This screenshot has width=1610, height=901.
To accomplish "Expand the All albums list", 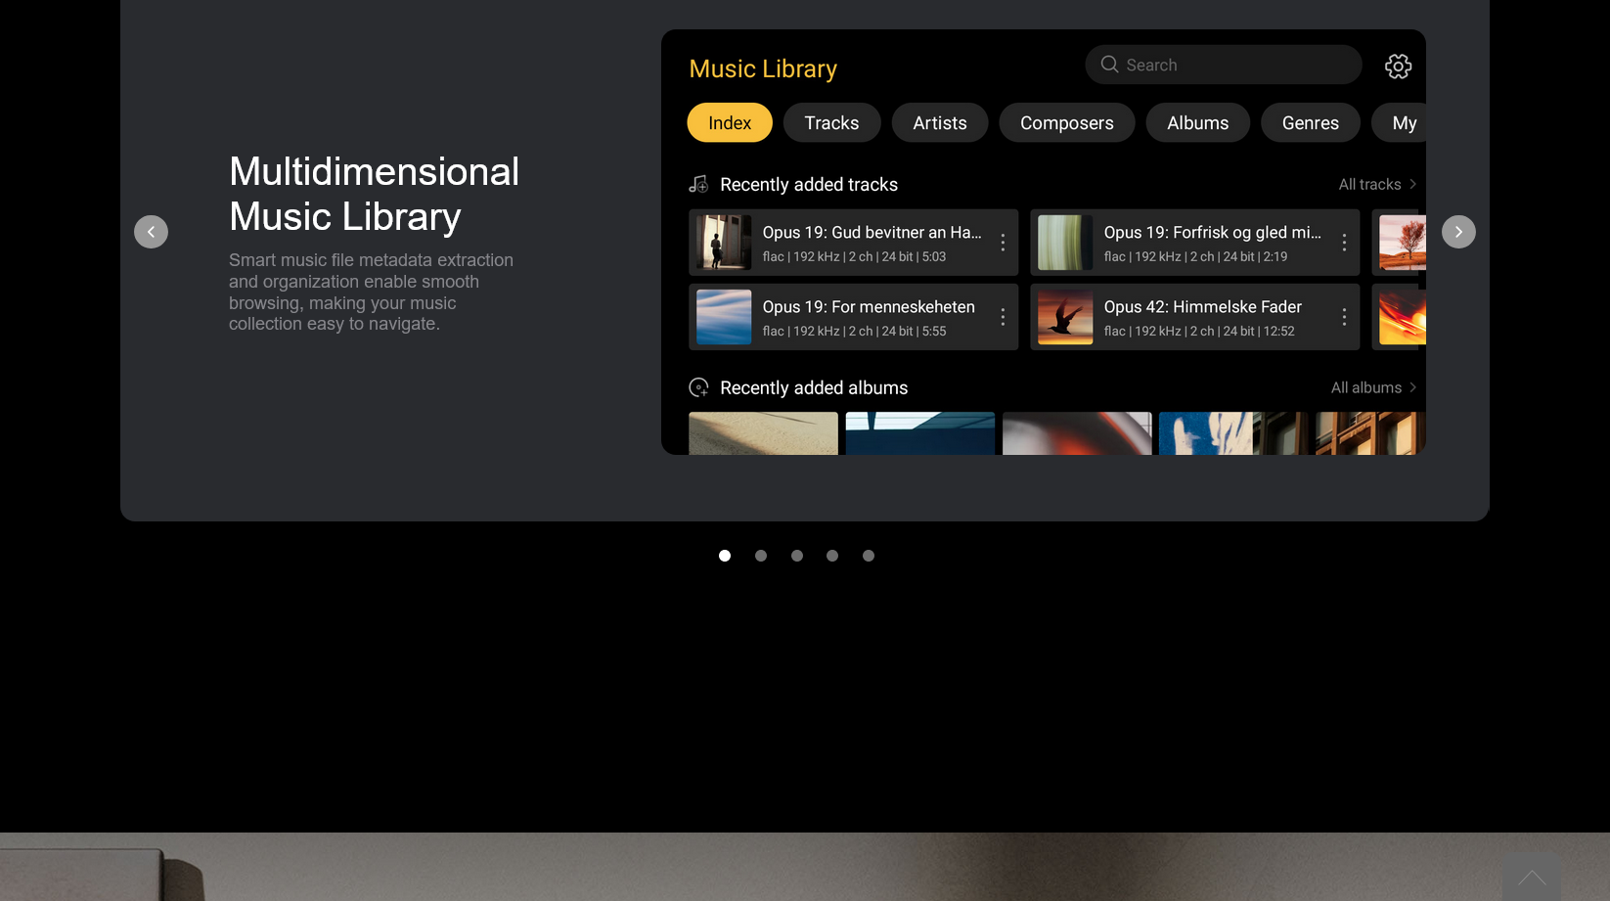I will click(x=1373, y=388).
